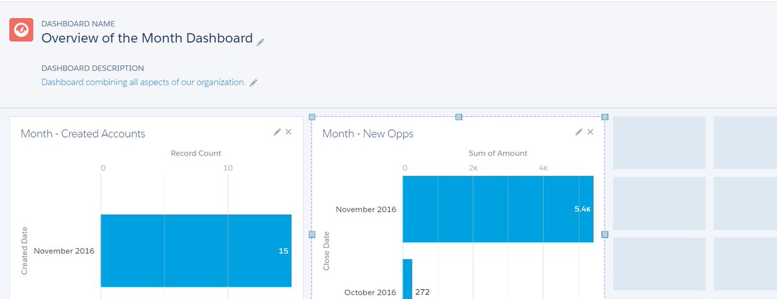Click the orange dashboard gauge icon

[21, 29]
